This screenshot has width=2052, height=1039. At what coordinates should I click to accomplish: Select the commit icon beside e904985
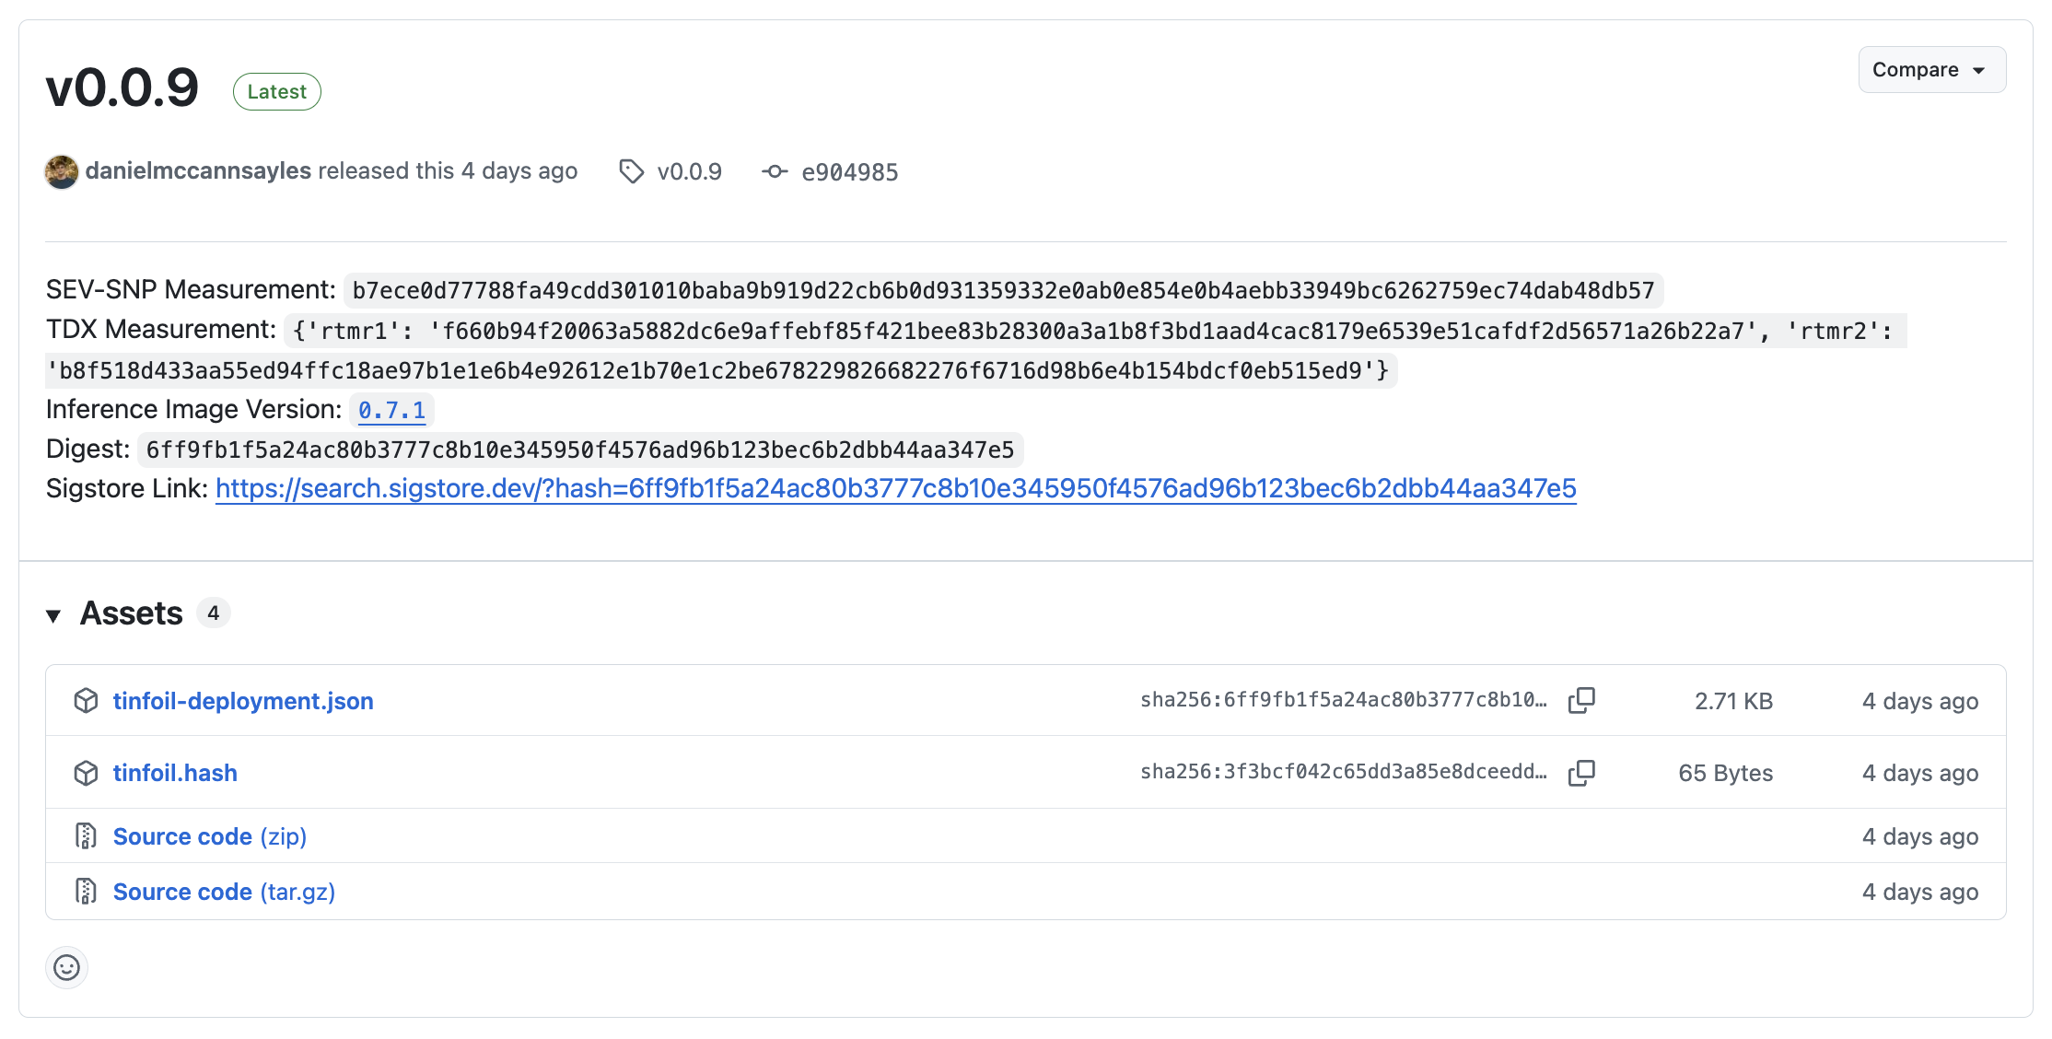(775, 171)
